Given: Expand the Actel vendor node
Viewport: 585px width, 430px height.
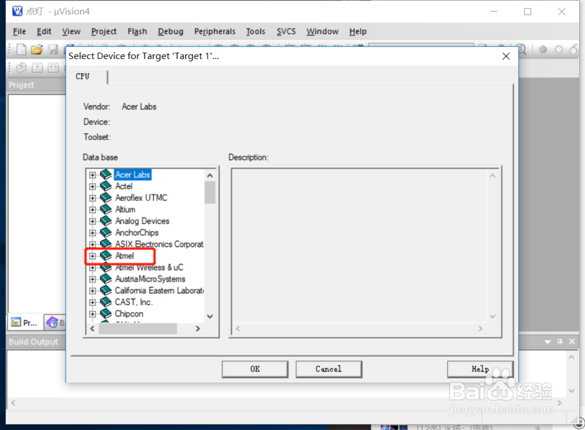Looking at the screenshot, I should click(x=92, y=186).
